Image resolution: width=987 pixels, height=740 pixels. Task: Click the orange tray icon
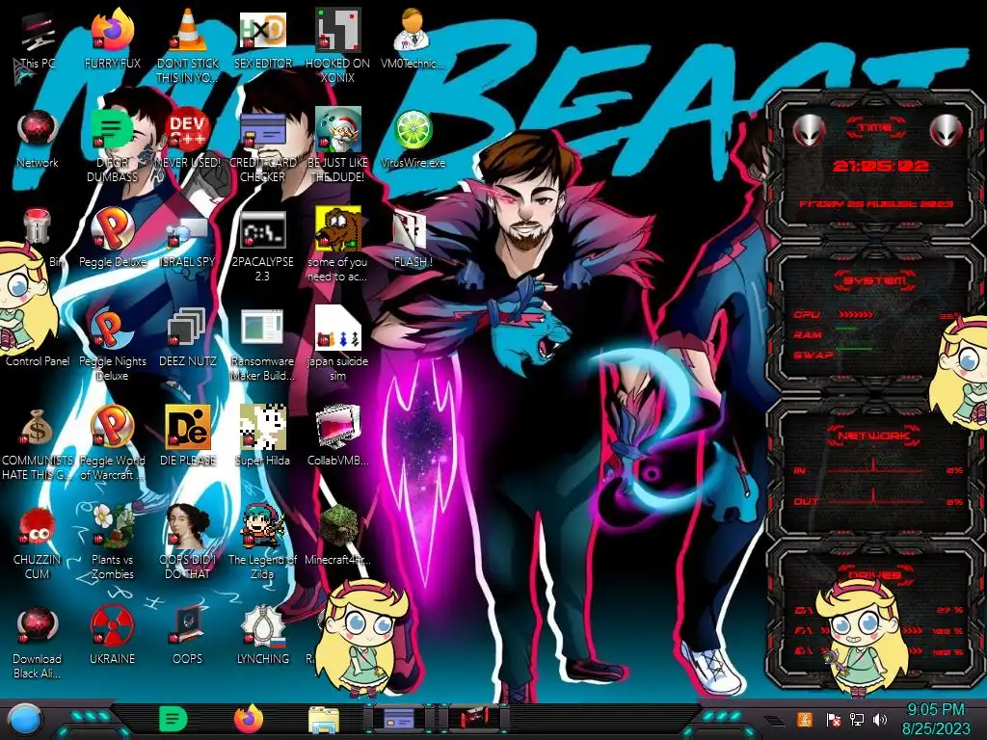[805, 719]
